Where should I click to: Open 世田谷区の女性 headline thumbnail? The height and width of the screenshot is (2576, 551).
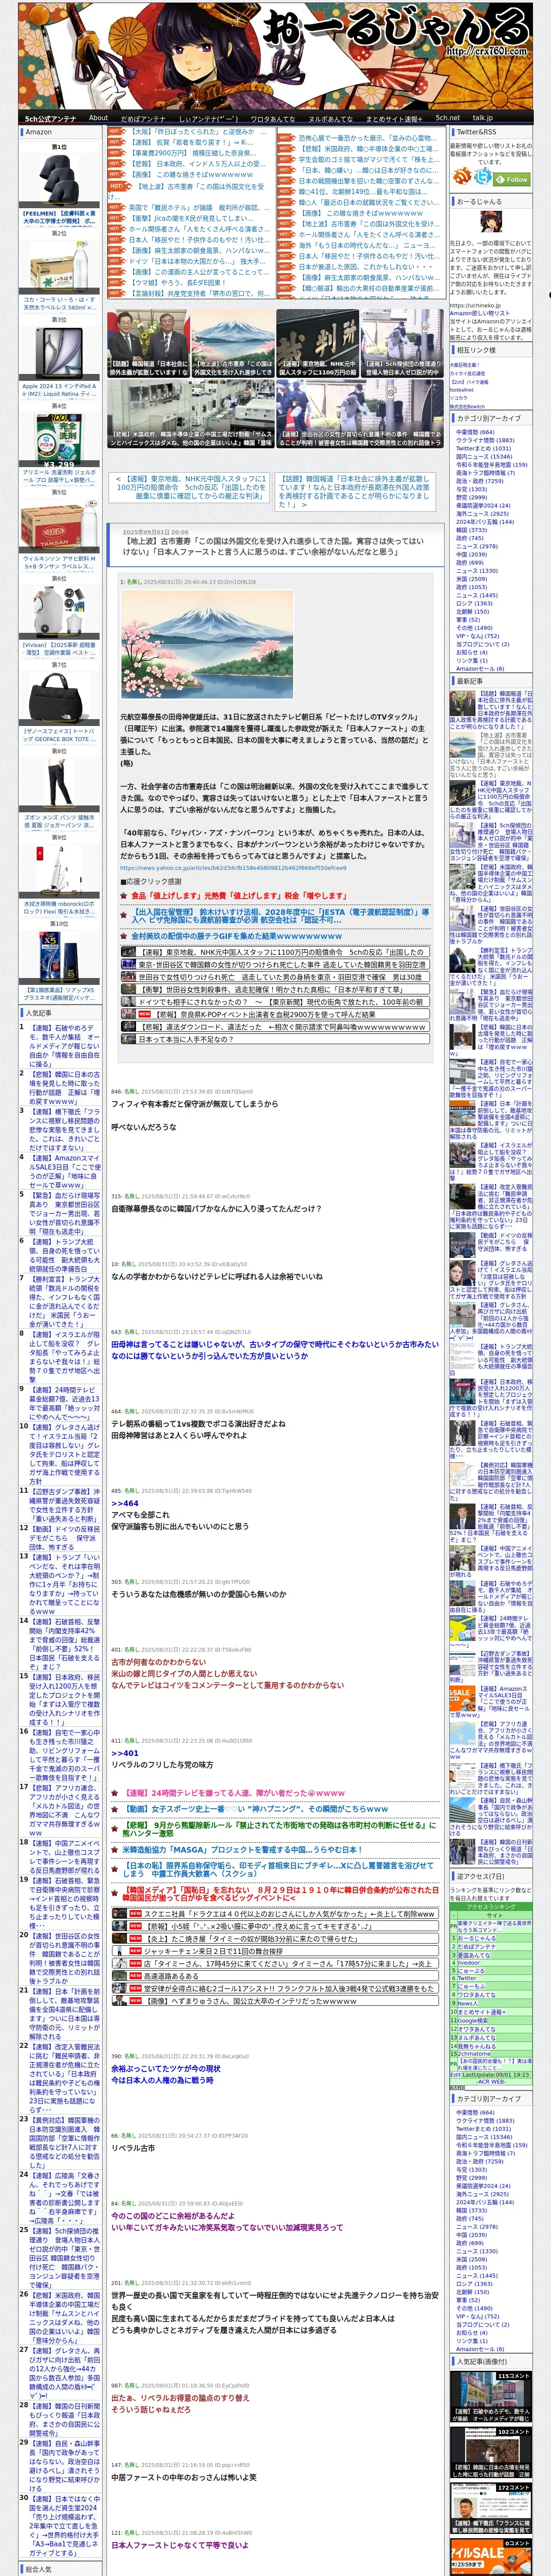click(x=359, y=413)
